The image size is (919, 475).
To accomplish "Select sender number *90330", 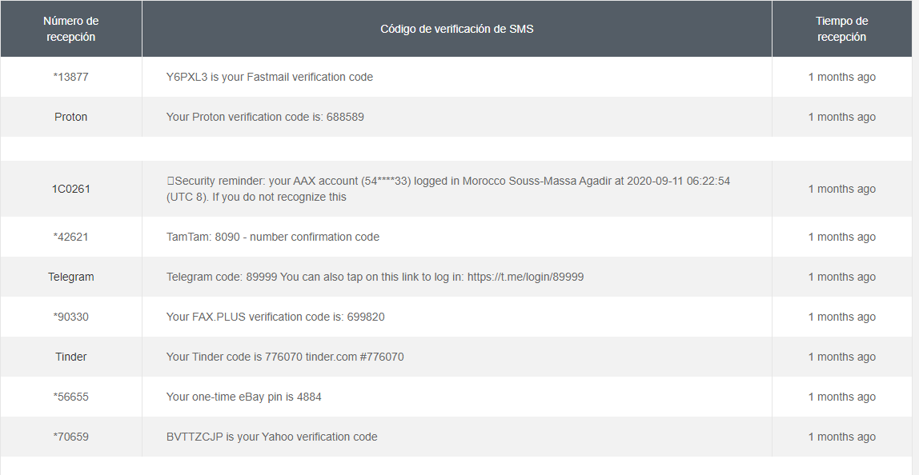I will click(x=70, y=317).
